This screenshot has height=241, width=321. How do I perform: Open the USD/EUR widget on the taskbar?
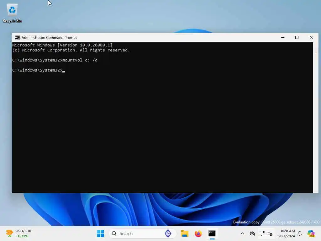18,233
